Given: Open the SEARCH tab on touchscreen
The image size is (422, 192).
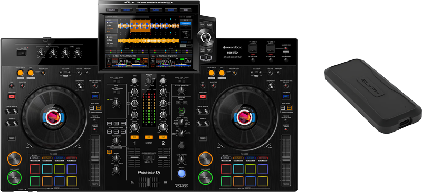Looking at the screenshot, I should pos(170,10).
